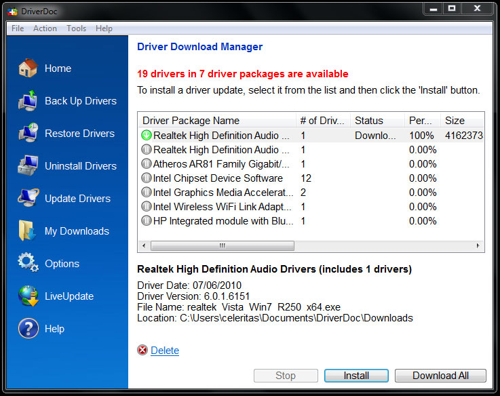Viewport: 500px width, 396px height.
Task: Click the Back Up Drivers monitor icon
Action: pos(28,101)
